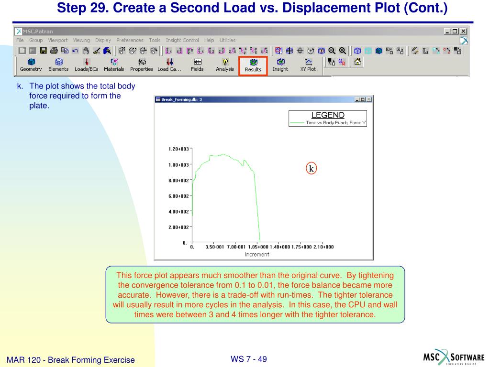Click the Increment x-axis label
This screenshot has height=367, width=490.
point(257,254)
